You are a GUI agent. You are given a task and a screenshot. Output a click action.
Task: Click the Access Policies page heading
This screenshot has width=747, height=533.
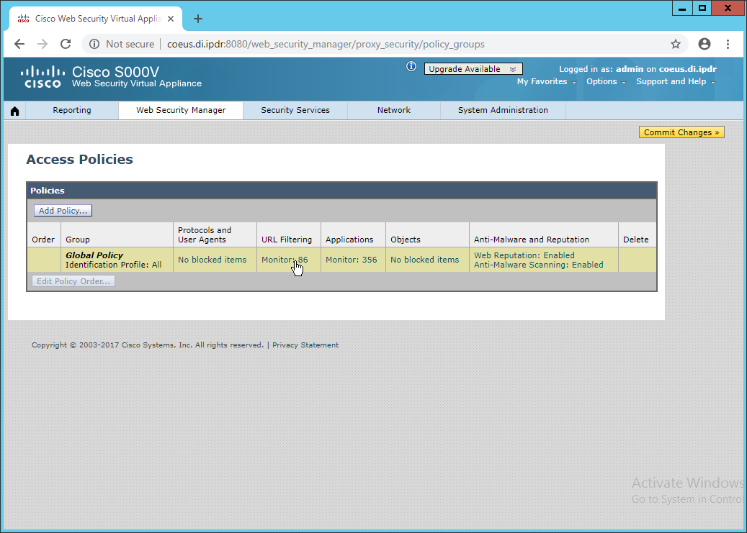coord(79,160)
